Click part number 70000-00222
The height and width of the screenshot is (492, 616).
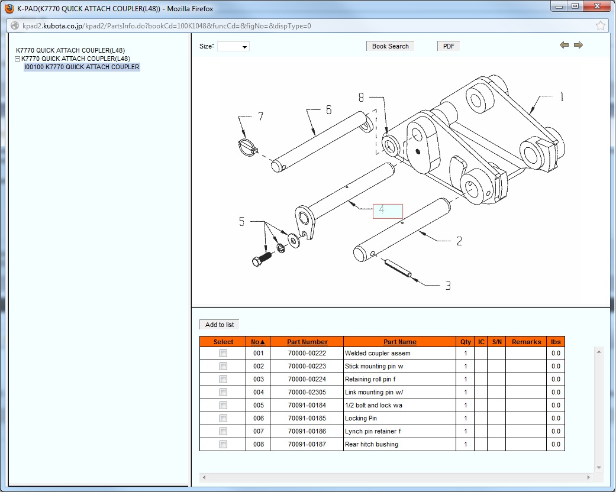click(307, 354)
